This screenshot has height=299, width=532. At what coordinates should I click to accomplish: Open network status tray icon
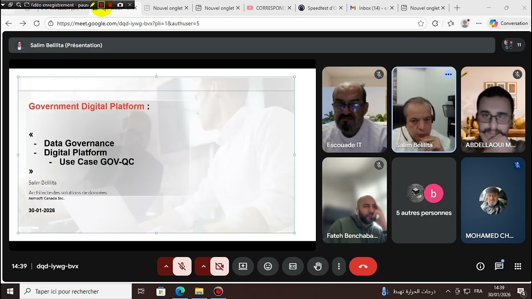pyautogui.click(x=467, y=292)
